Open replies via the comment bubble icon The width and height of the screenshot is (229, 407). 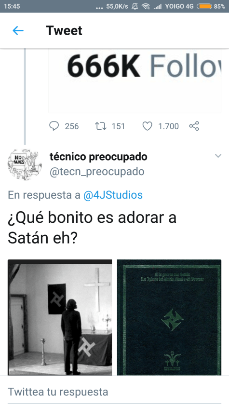click(x=54, y=126)
